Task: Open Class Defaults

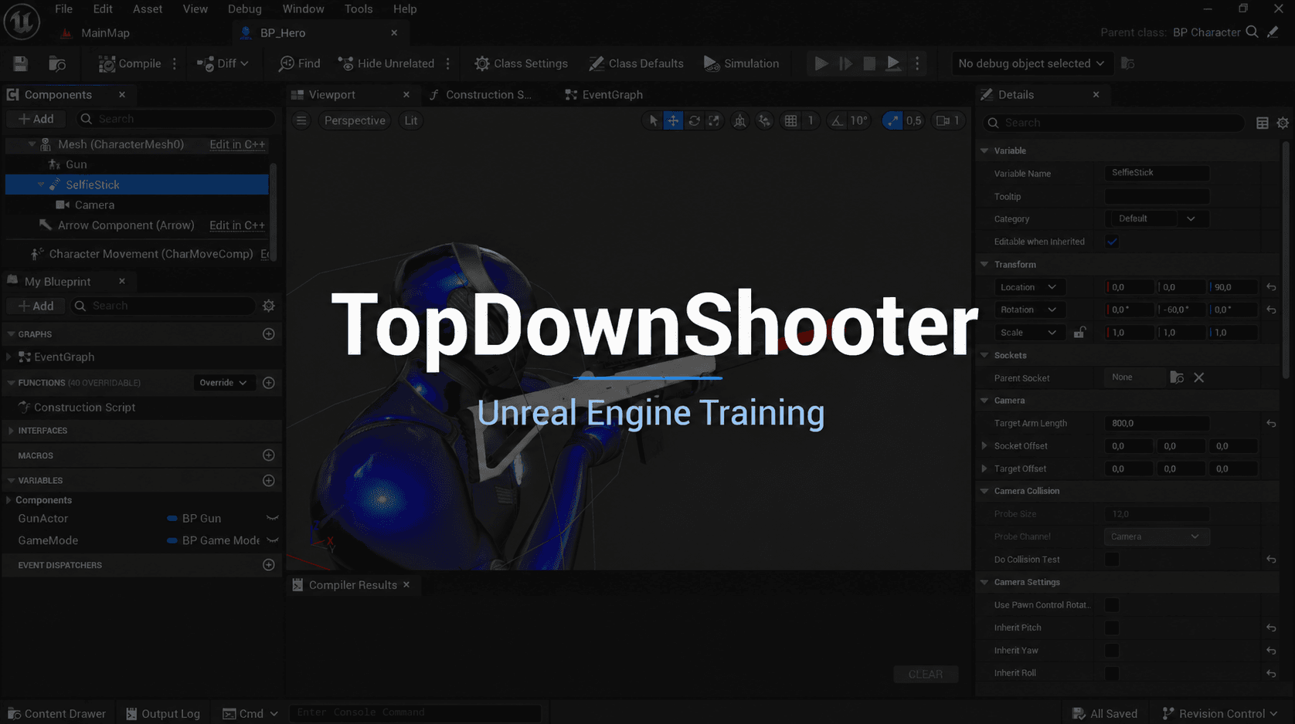Action: coord(636,63)
